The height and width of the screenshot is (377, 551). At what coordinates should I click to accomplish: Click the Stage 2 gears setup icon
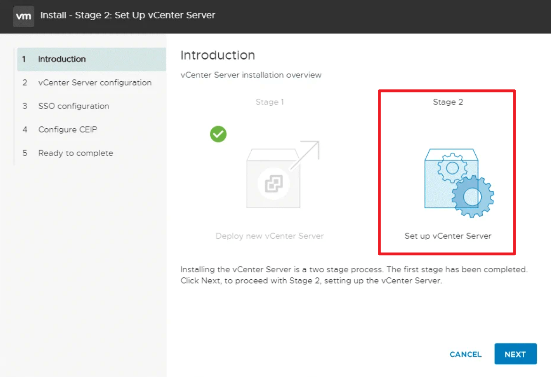click(x=459, y=183)
